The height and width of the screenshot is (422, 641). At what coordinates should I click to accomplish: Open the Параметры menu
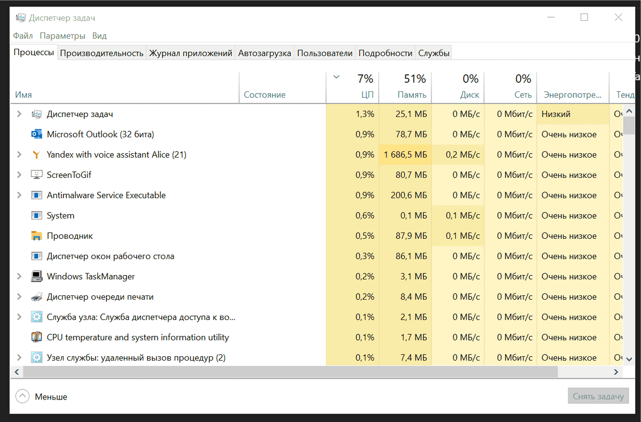[62, 35]
